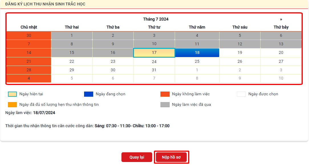Click the blue Ngày đang chọn swatch
The image size is (309, 166).
pos(89,94)
